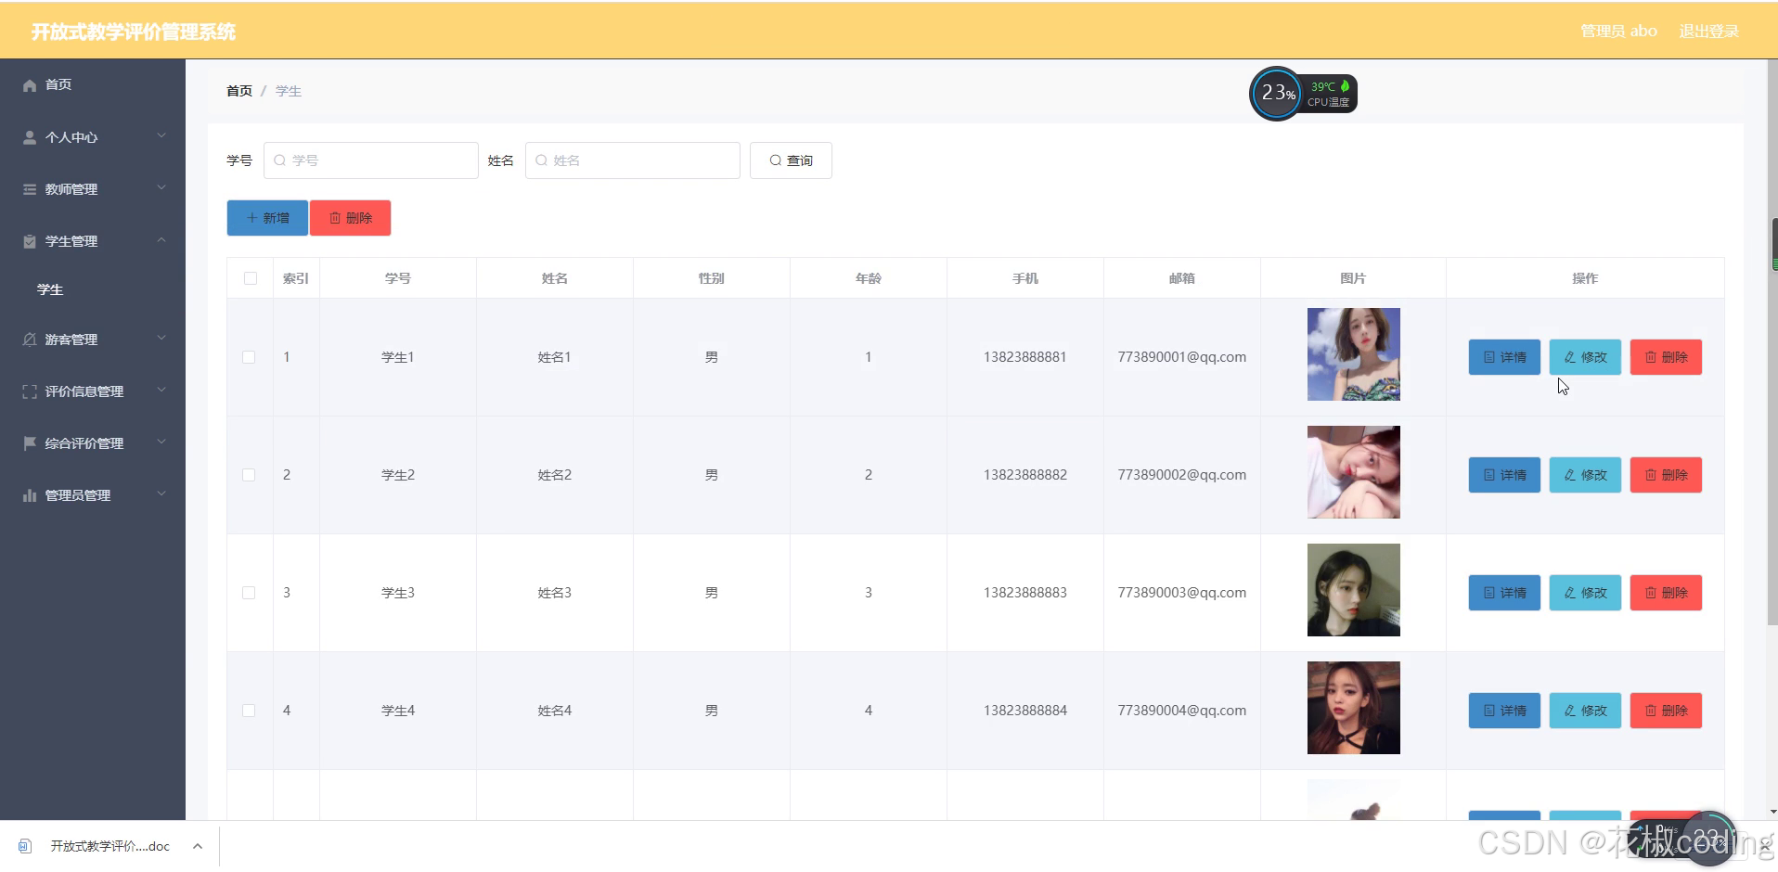The image size is (1778, 872).
Task: Expand the 个人中心 menu chevron
Action: (x=161, y=136)
